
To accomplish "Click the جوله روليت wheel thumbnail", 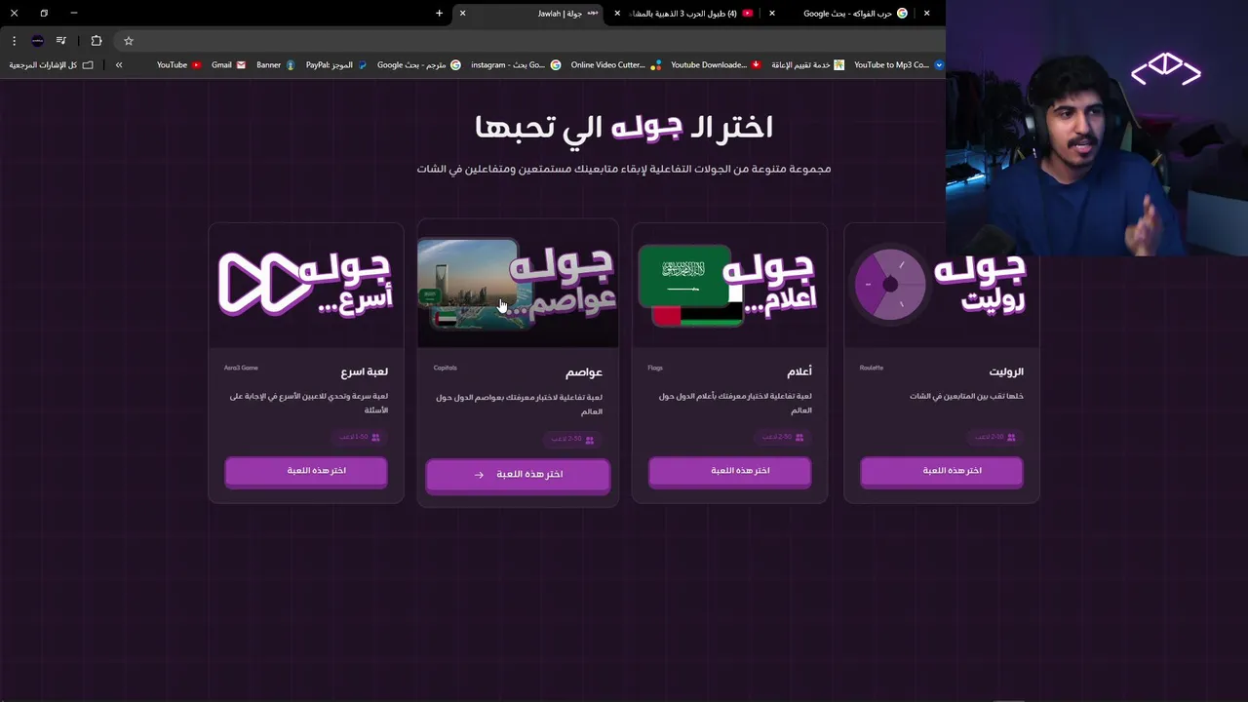I will (x=941, y=285).
